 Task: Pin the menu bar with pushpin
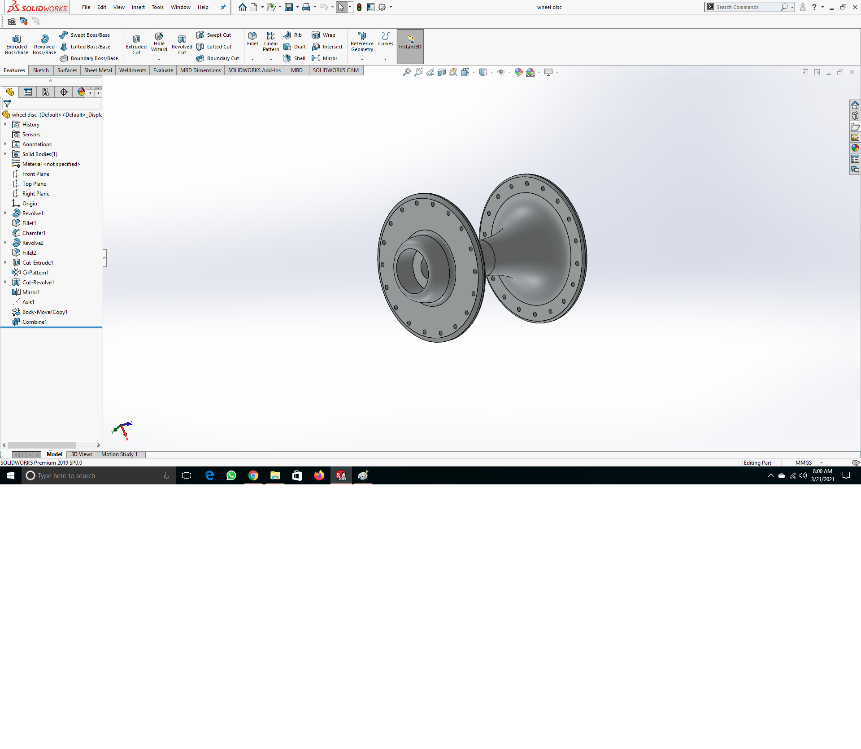coord(223,7)
